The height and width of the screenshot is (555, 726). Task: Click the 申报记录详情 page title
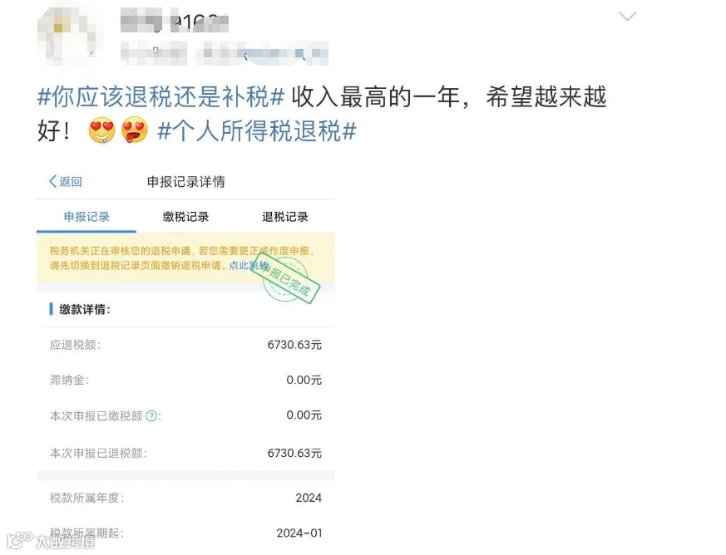186,182
